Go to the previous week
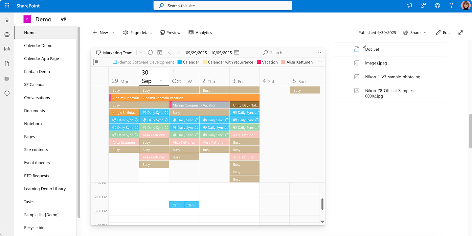Image resolution: width=472 pixels, height=236 pixels. coord(169,53)
